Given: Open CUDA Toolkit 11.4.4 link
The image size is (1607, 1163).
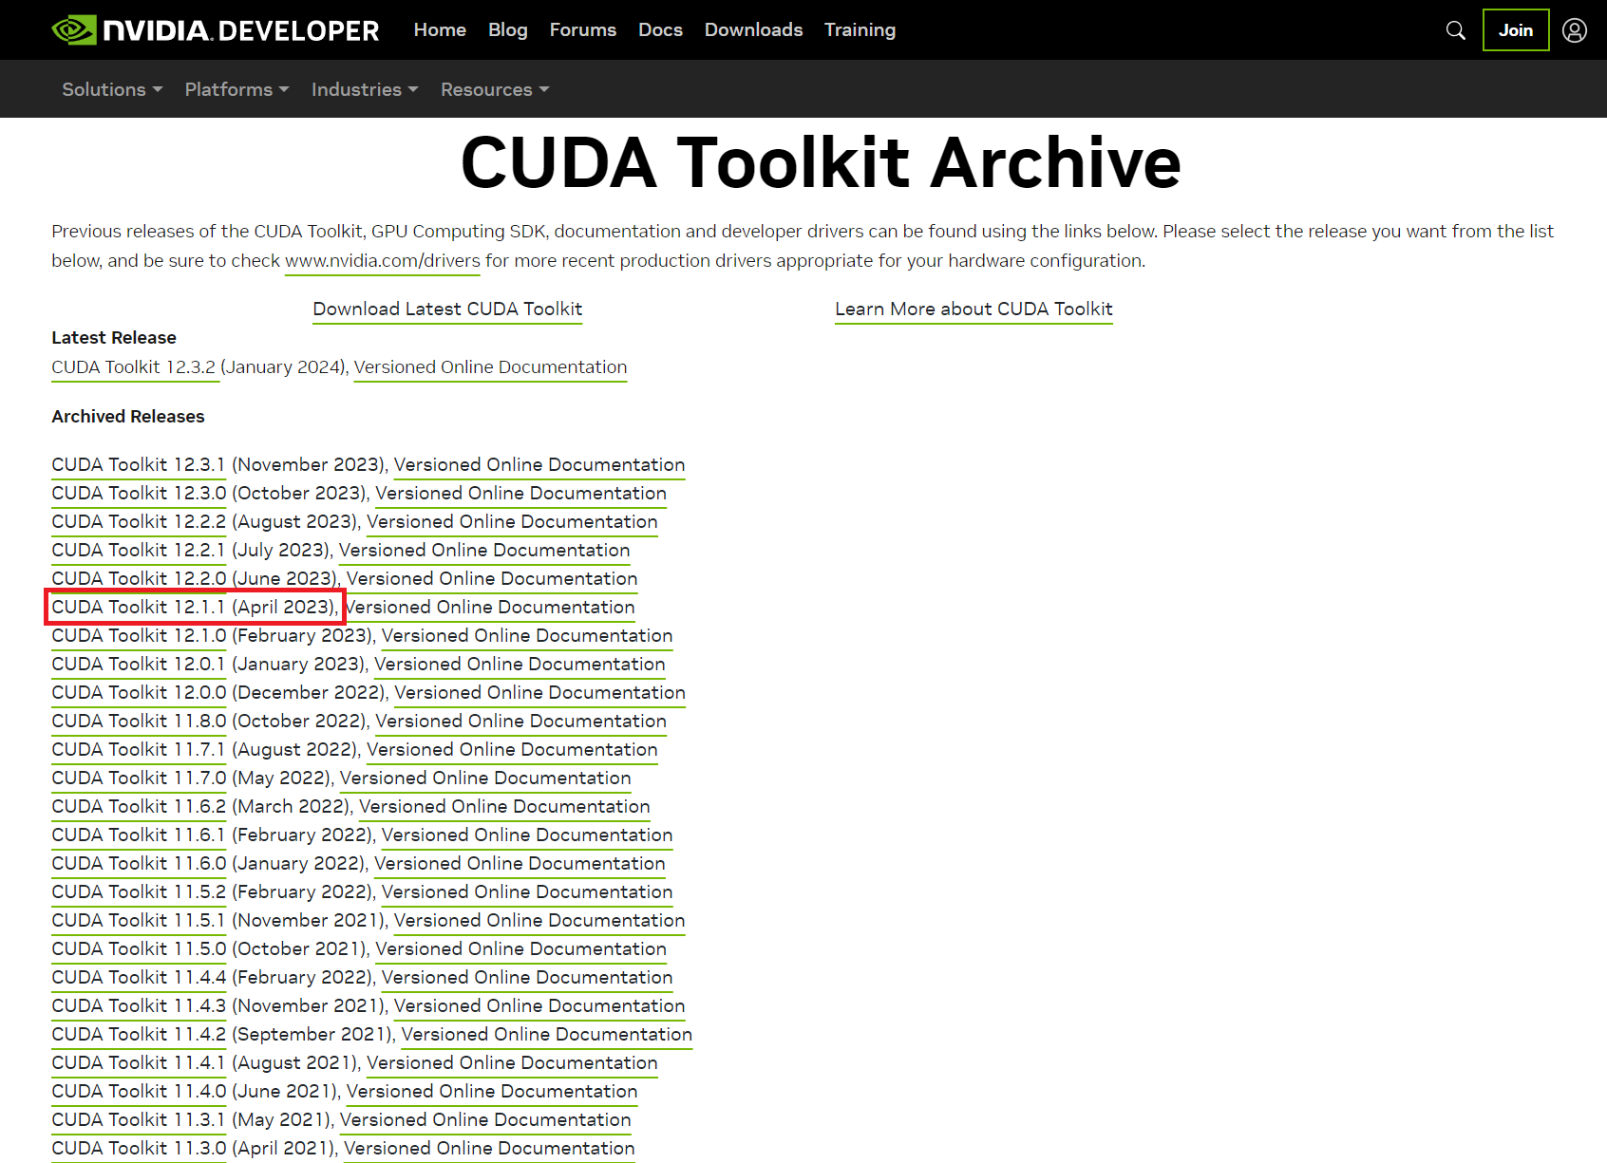Looking at the screenshot, I should click(139, 978).
